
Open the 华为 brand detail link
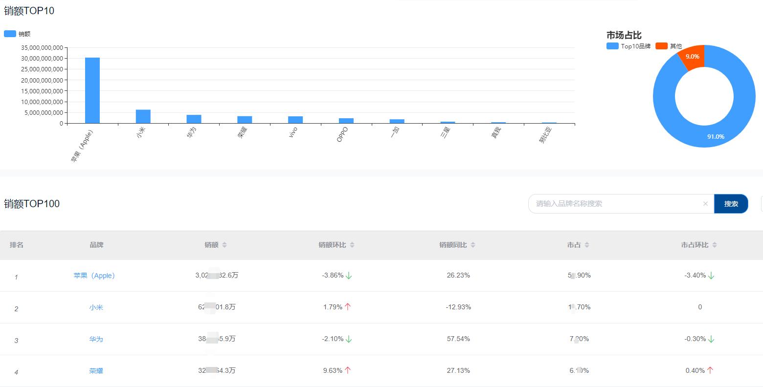(96, 339)
